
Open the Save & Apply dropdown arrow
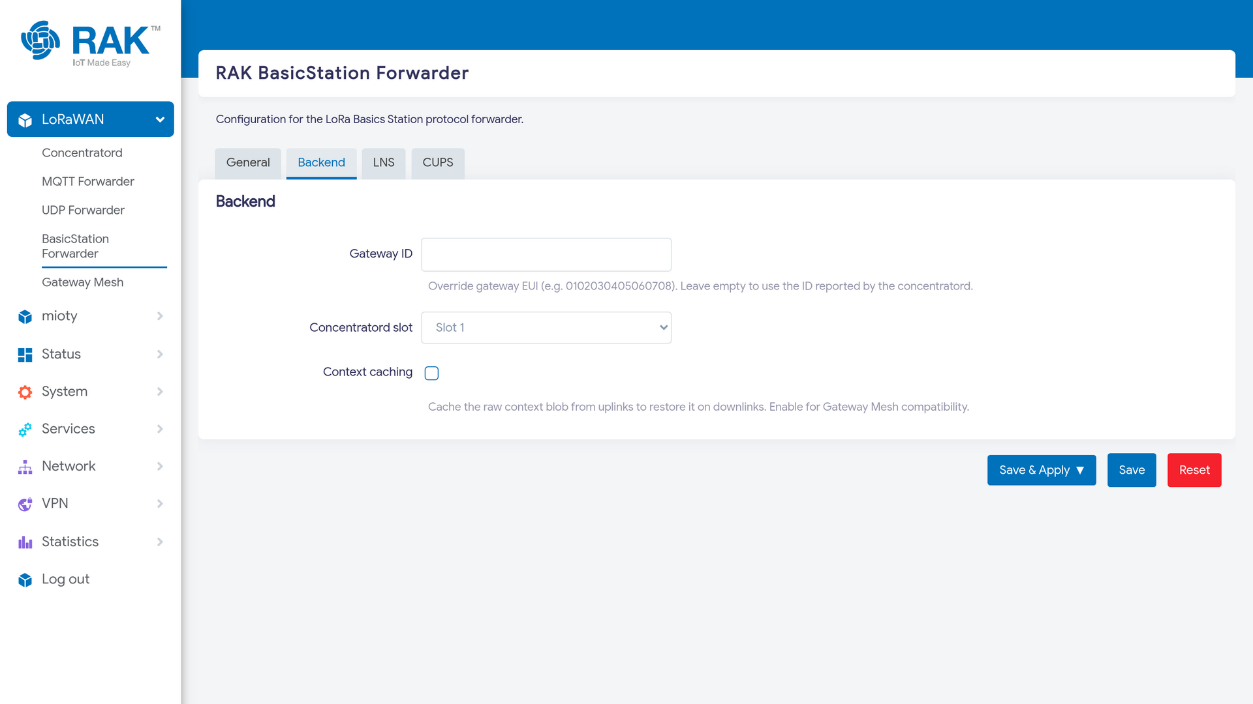point(1080,470)
